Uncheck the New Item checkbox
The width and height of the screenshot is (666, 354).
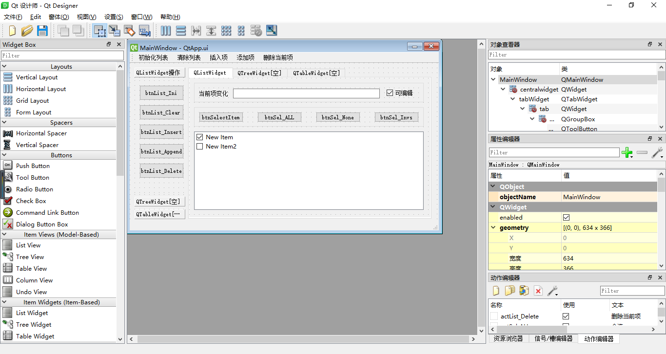[x=200, y=137]
